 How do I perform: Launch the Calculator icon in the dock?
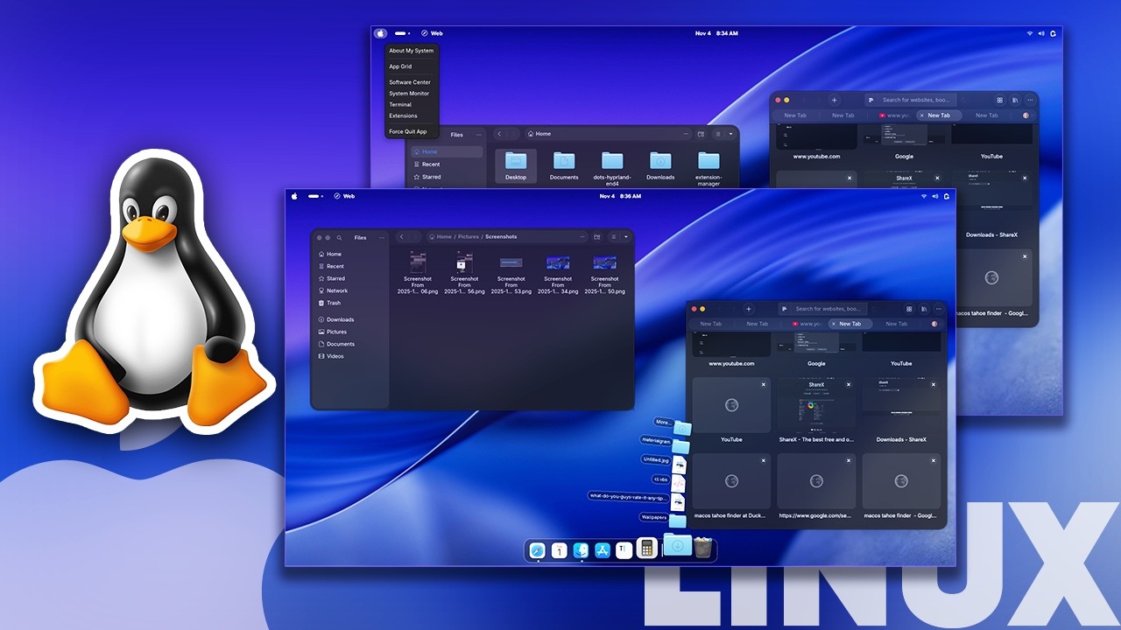point(646,549)
